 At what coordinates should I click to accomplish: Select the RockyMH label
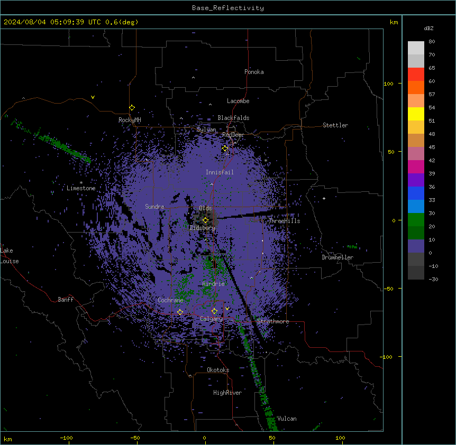coord(130,120)
